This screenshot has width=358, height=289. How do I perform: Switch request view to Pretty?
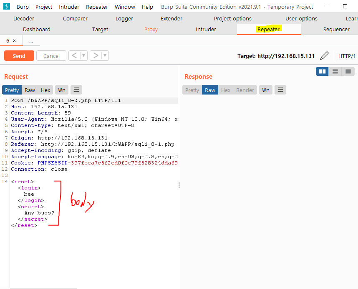[12, 90]
